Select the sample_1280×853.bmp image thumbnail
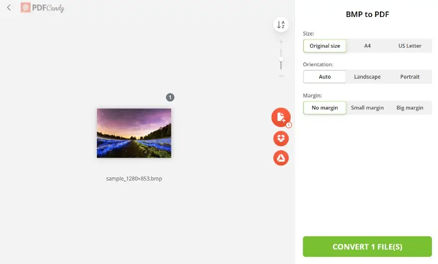The width and height of the screenshot is (438, 264). click(x=134, y=133)
